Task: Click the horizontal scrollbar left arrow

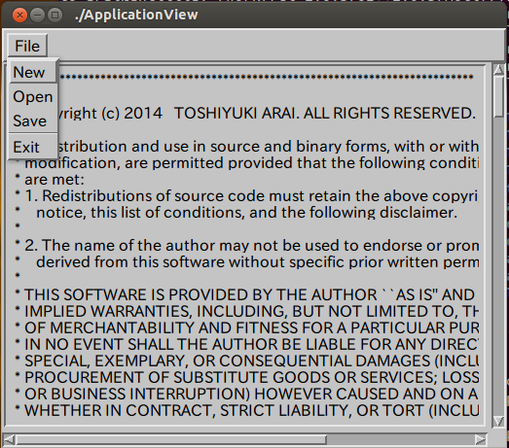Action: tap(9, 440)
